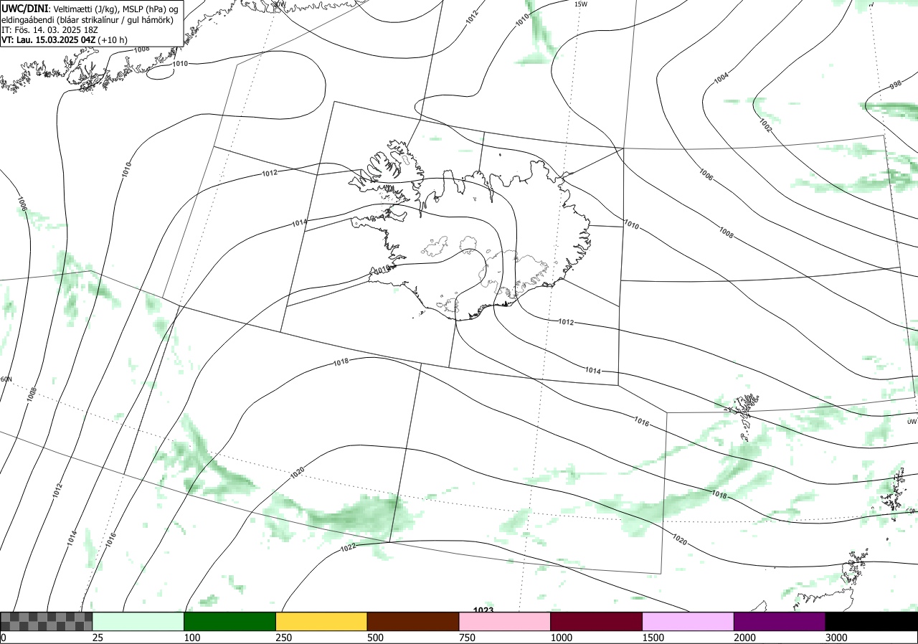Click the legend value 0

pyautogui.click(x=3, y=638)
